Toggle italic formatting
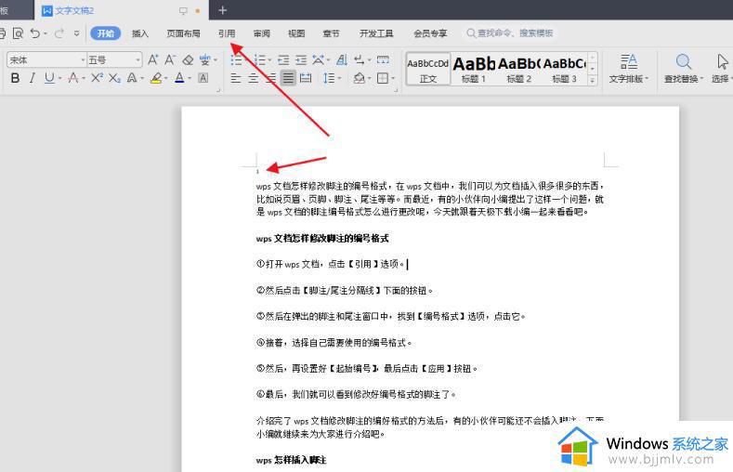733x472 pixels. (x=32, y=78)
